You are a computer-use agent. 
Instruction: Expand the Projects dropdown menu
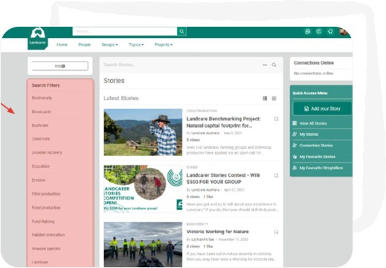(164, 45)
